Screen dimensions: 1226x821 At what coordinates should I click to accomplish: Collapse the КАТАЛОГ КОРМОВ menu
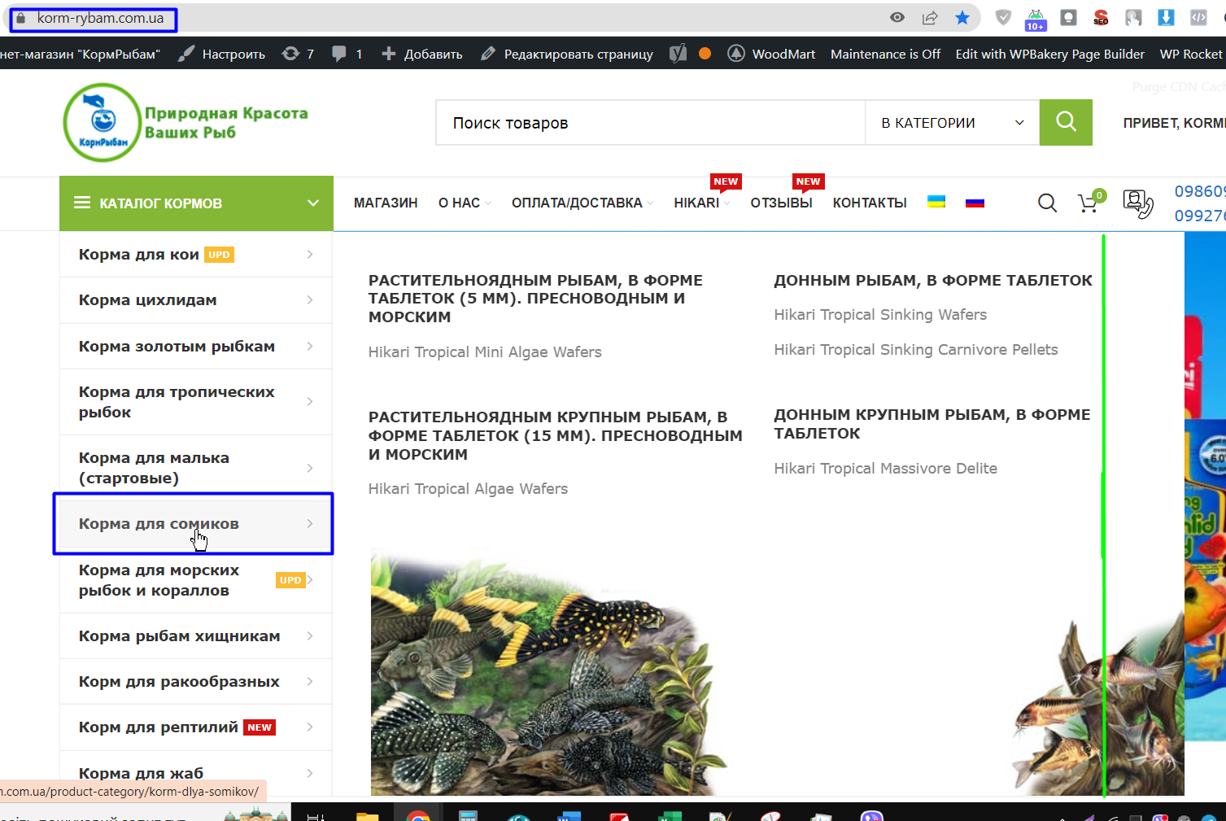[x=196, y=203]
